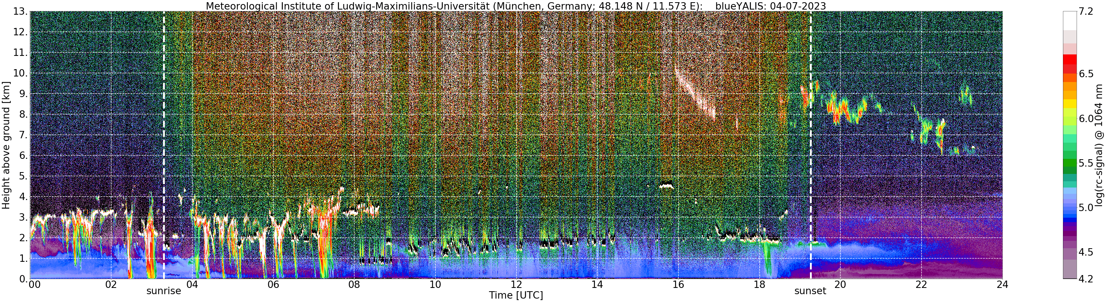Click the time tick '24'
The height and width of the screenshot is (303, 1112).
[1002, 285]
